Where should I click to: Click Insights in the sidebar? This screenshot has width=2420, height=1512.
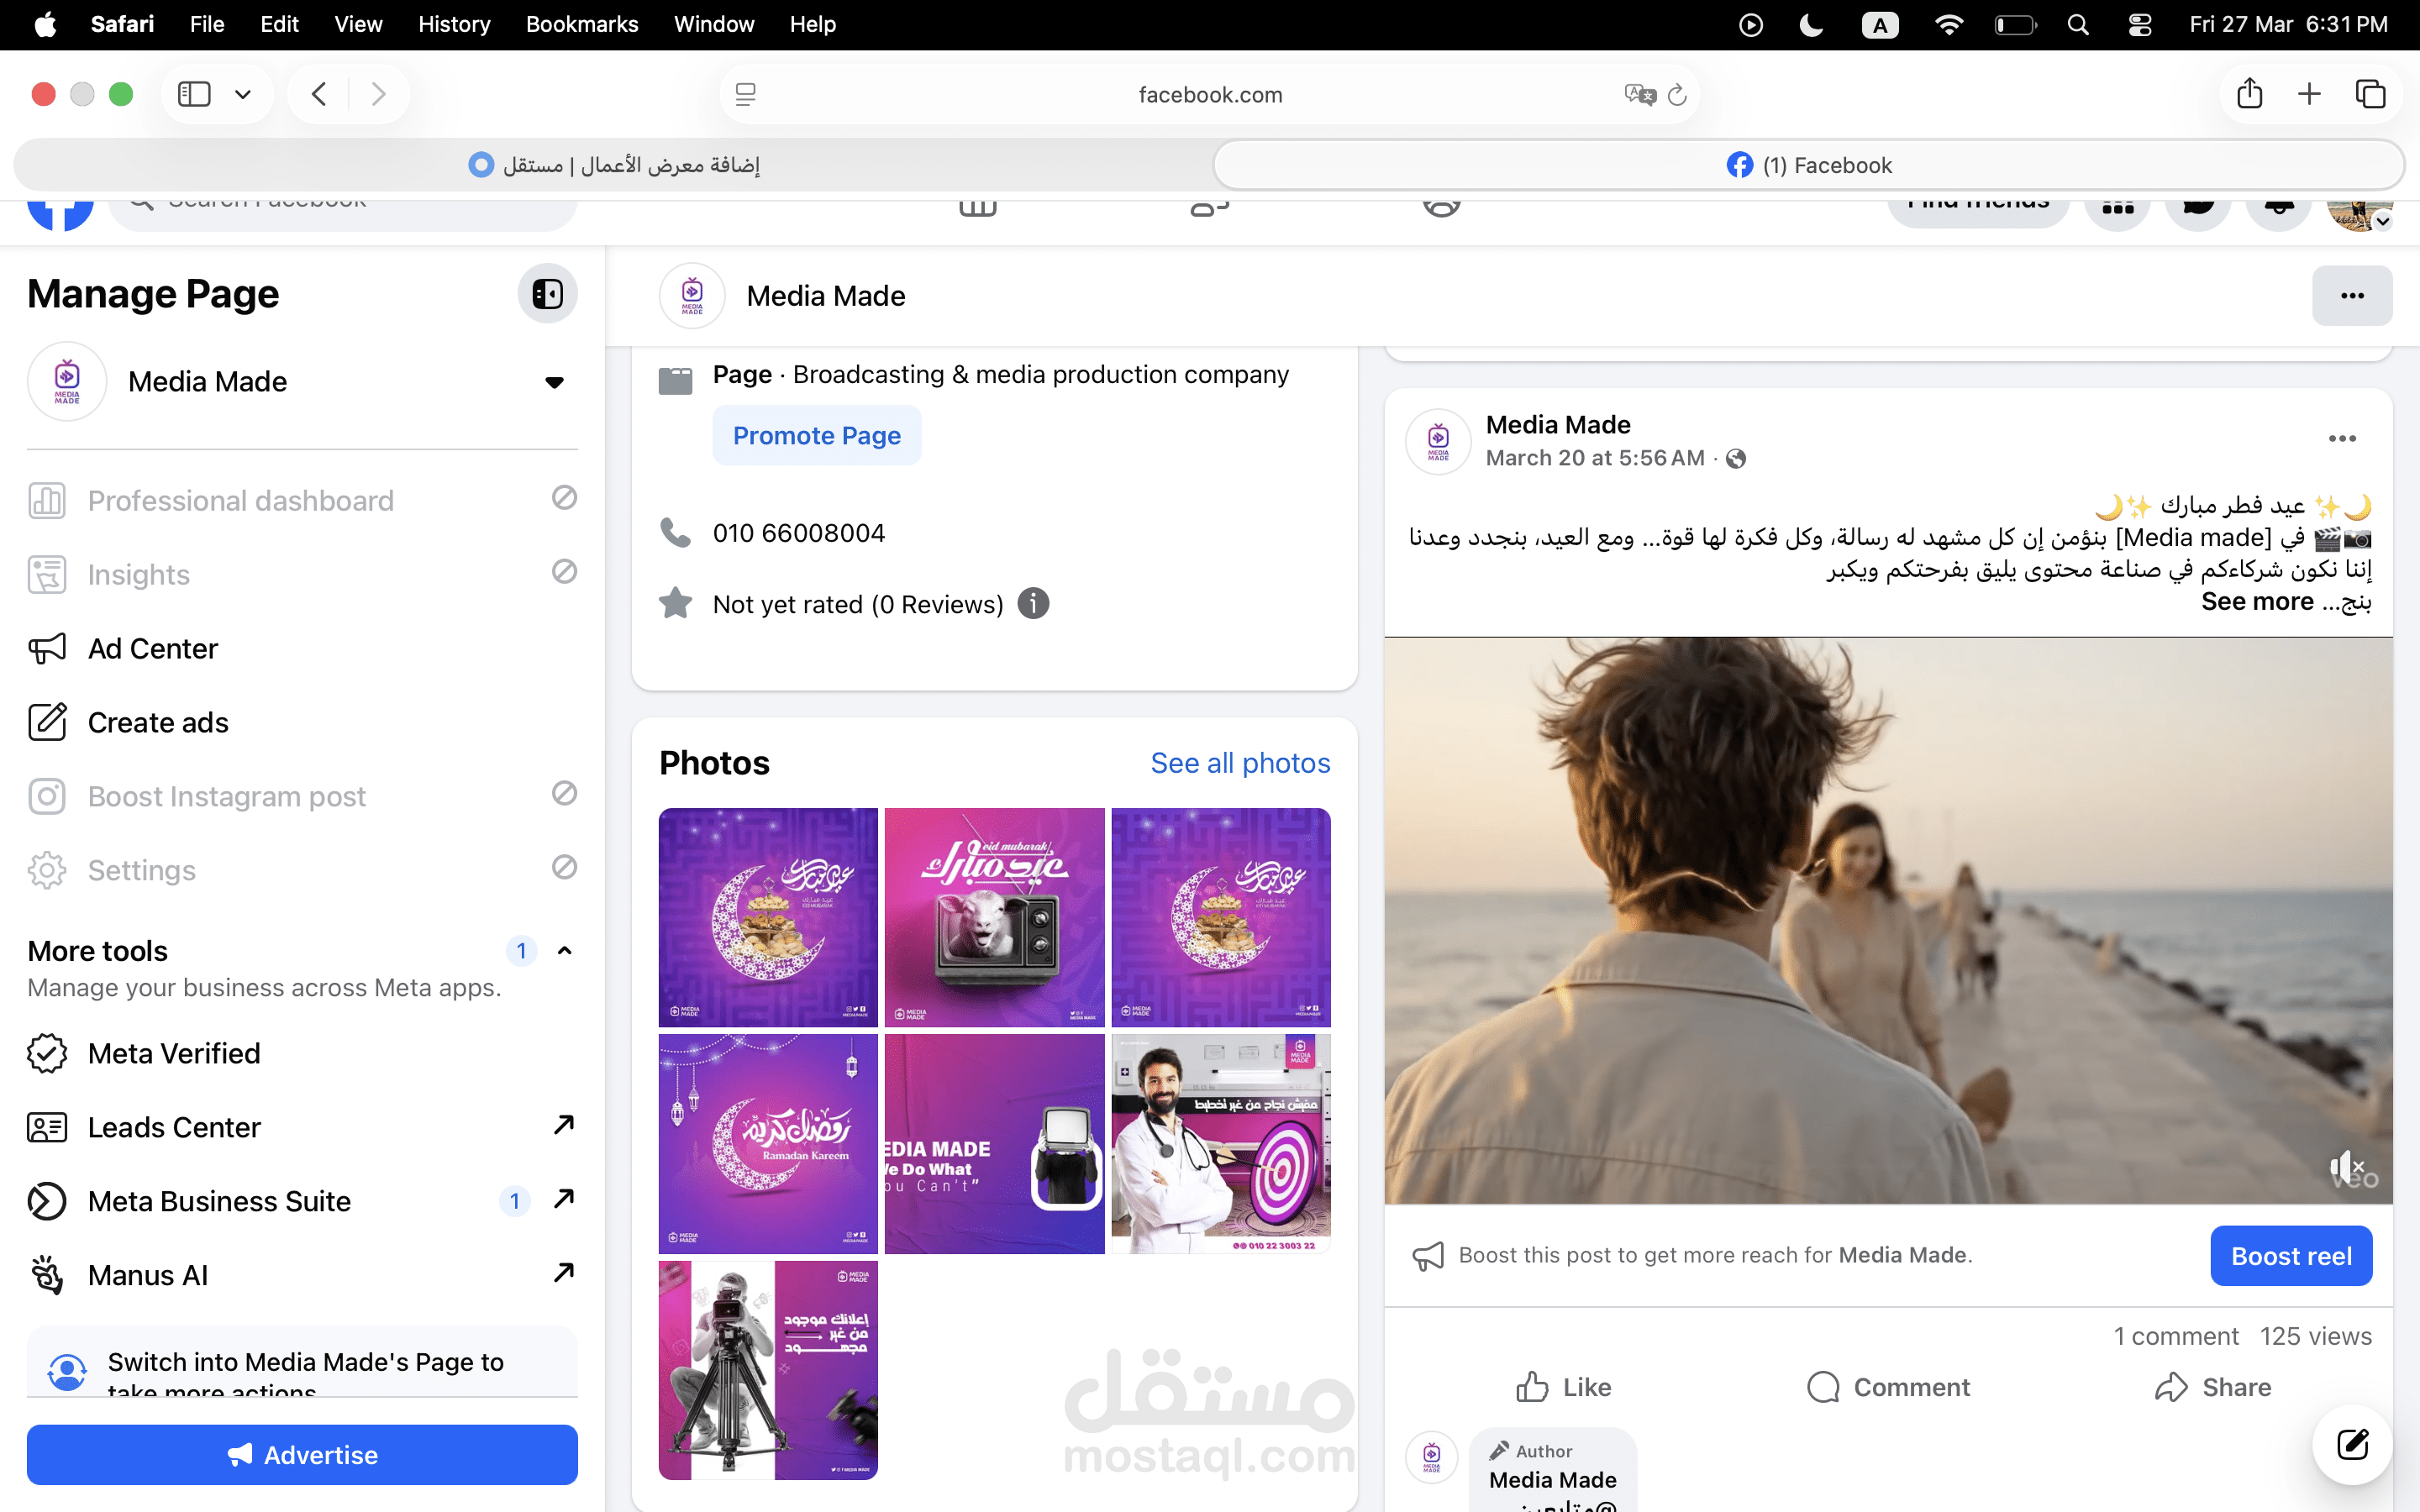302,575
